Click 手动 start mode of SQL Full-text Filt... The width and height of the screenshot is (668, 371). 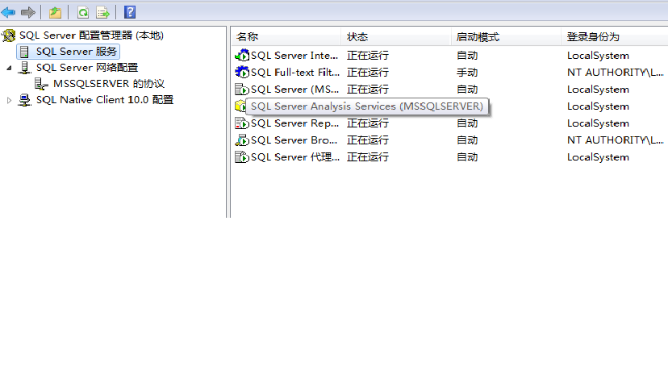[467, 73]
